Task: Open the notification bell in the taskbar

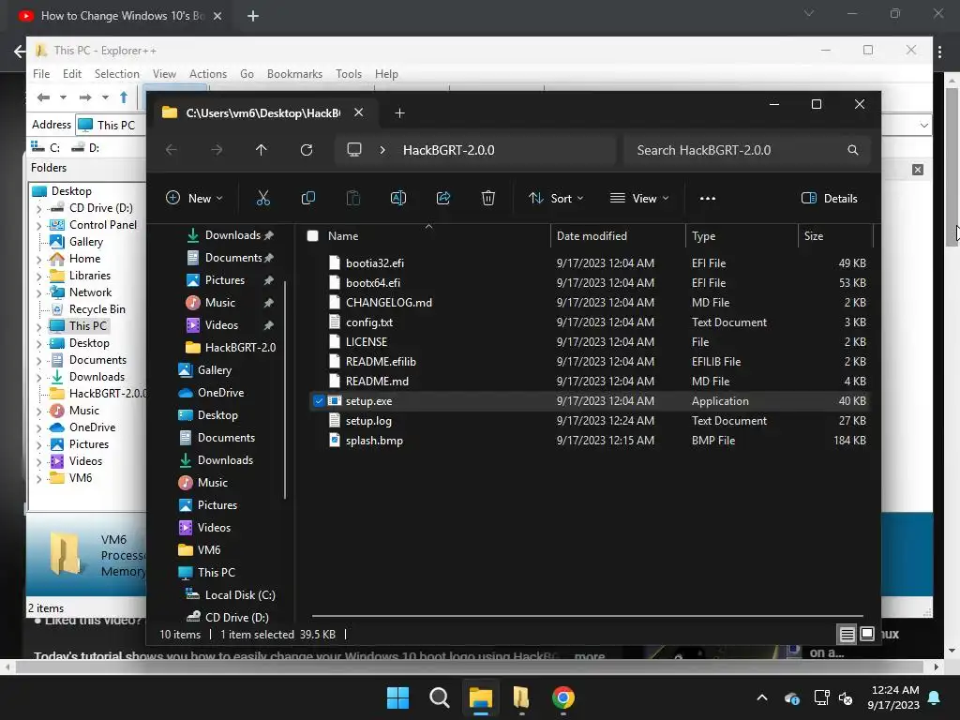Action: (935, 697)
